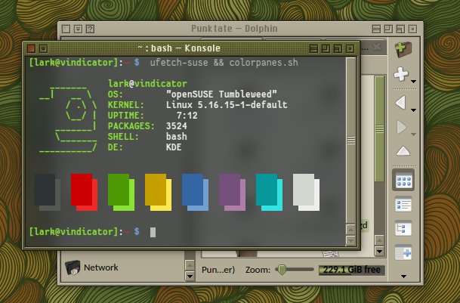Click the ufetch-suse && colorpanes.sh command
Screen dimensions: 460x303
[x=224, y=63]
